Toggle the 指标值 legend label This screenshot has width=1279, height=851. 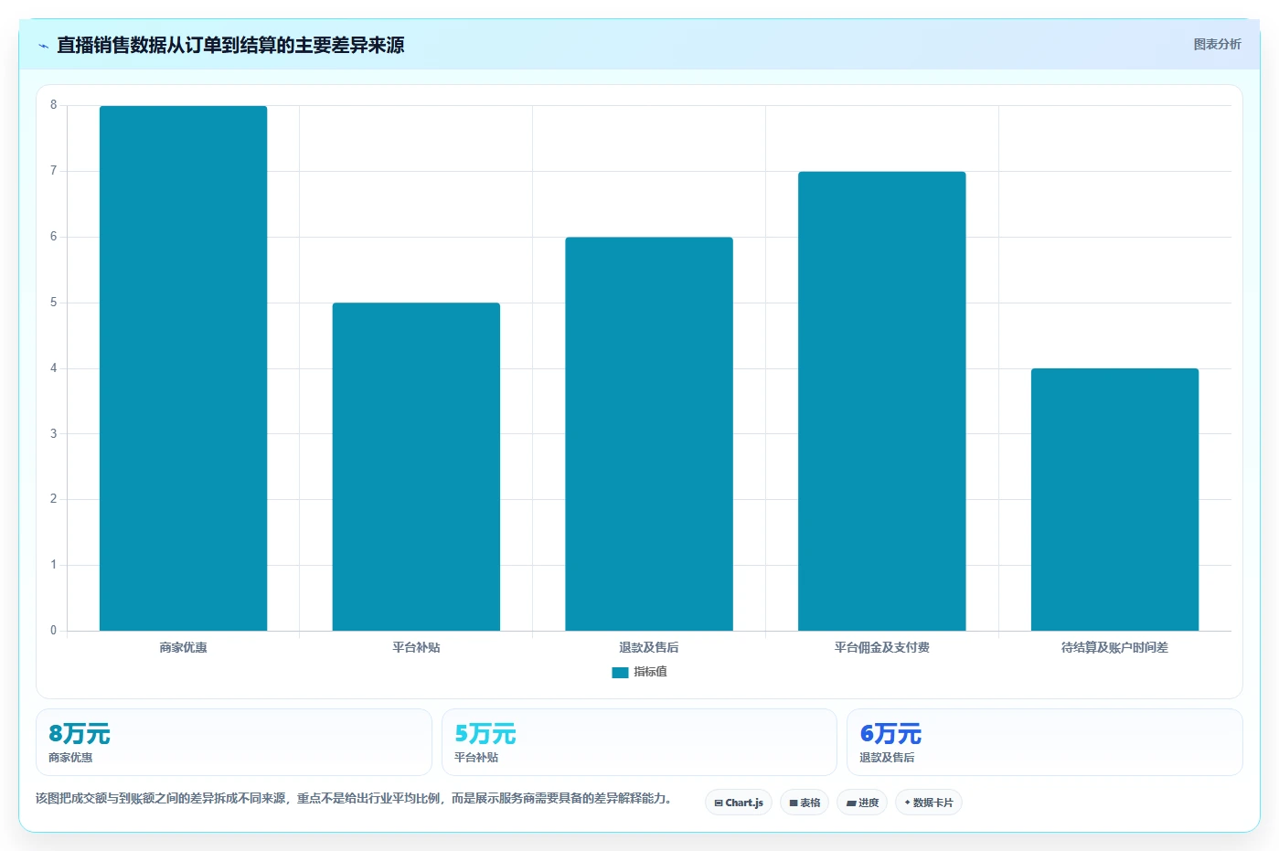point(650,672)
